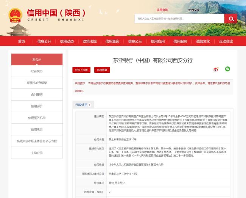Select 主动公示 in the sidebar
Screen dimensions: 246x198
point(37,153)
